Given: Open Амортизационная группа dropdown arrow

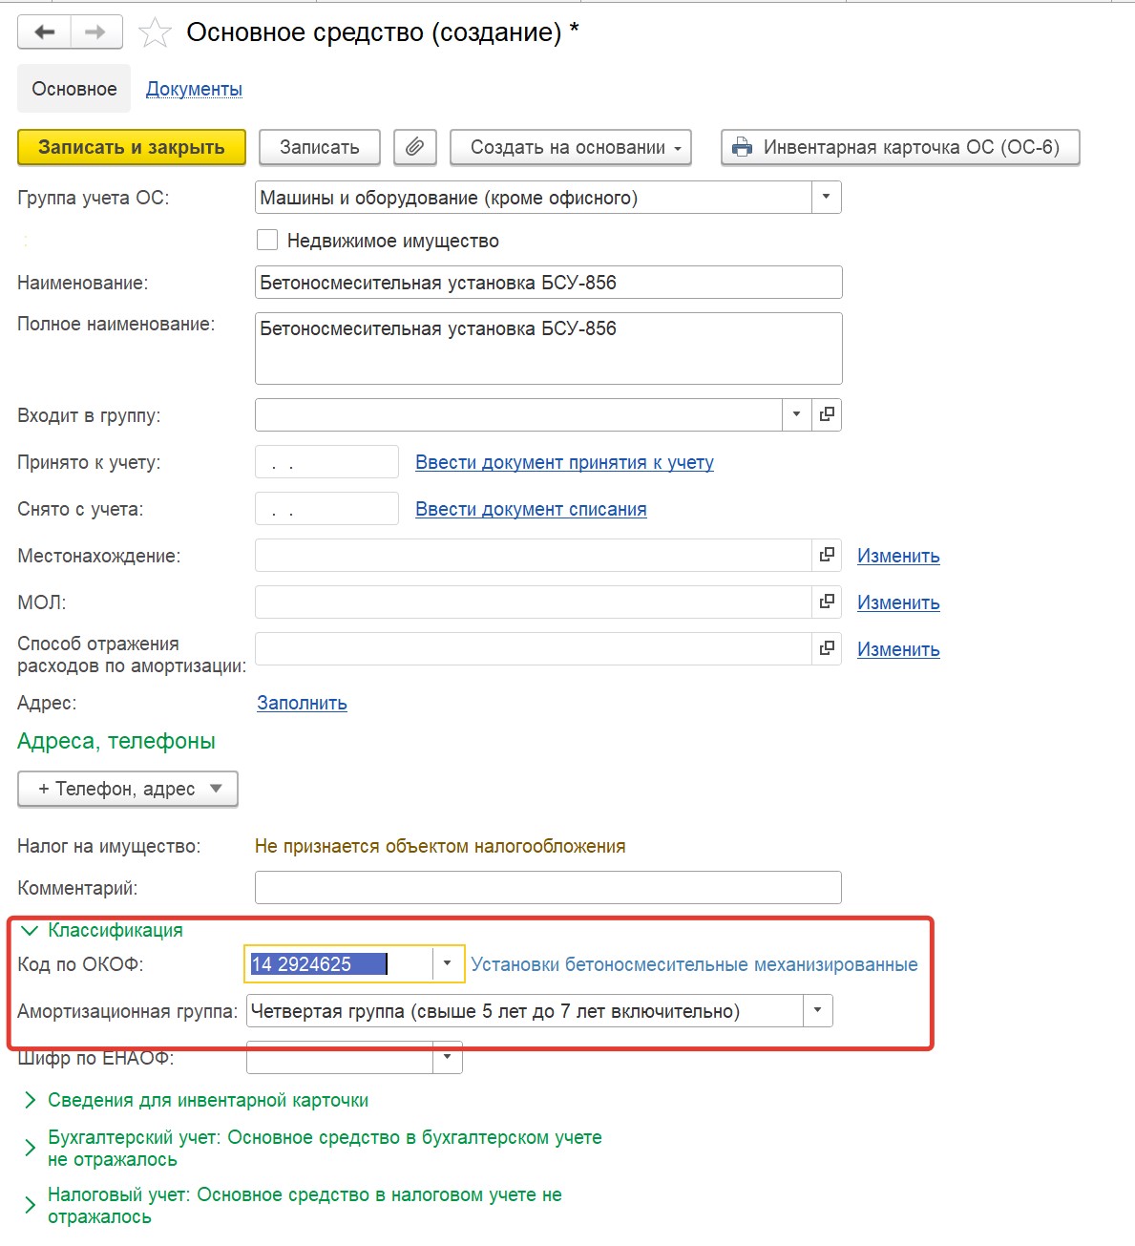Looking at the screenshot, I should tap(817, 1010).
